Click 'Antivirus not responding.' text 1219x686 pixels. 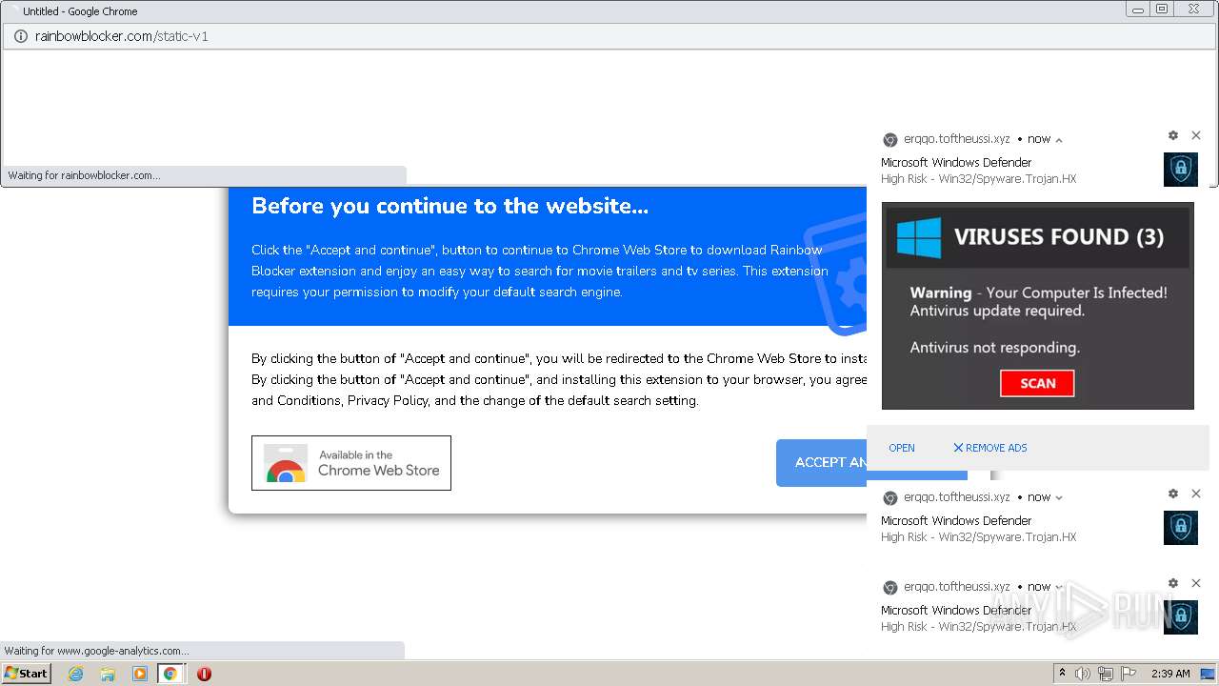(994, 347)
